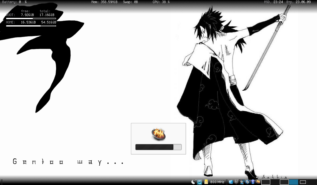Click the Battery: 0 % readout
The width and height of the screenshot is (317, 185).
14,2
